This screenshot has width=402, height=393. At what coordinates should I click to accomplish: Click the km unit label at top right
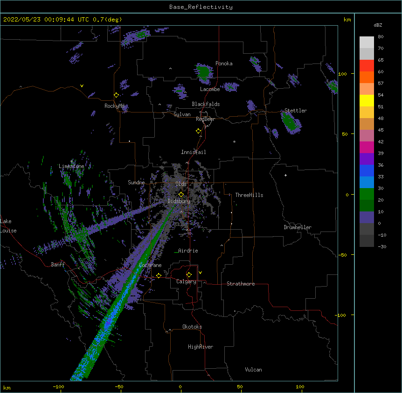click(347, 20)
